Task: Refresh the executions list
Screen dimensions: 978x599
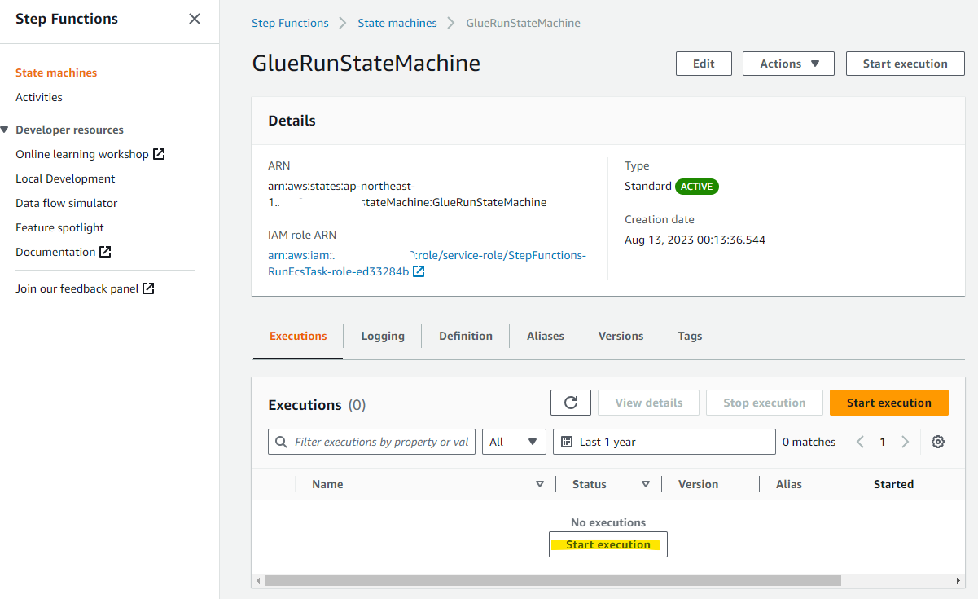Action: pyautogui.click(x=570, y=402)
